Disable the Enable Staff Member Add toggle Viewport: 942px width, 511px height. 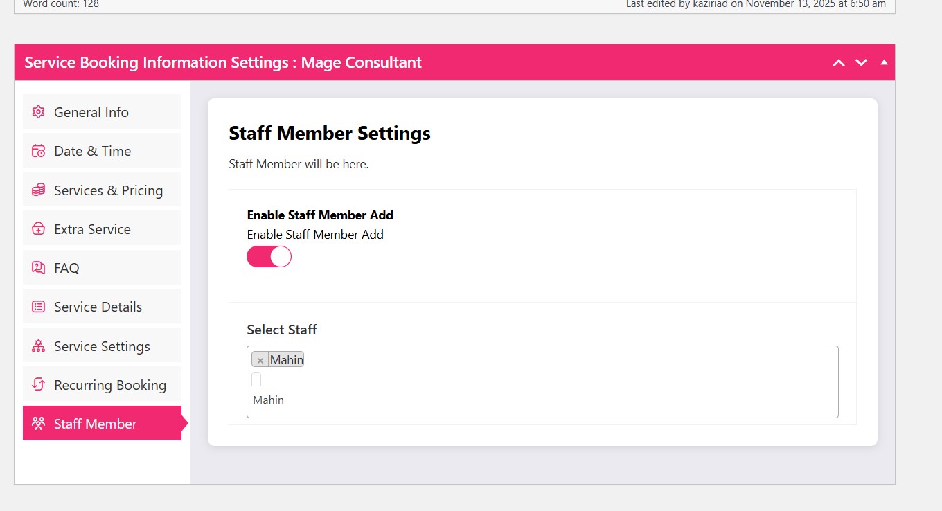click(x=269, y=257)
